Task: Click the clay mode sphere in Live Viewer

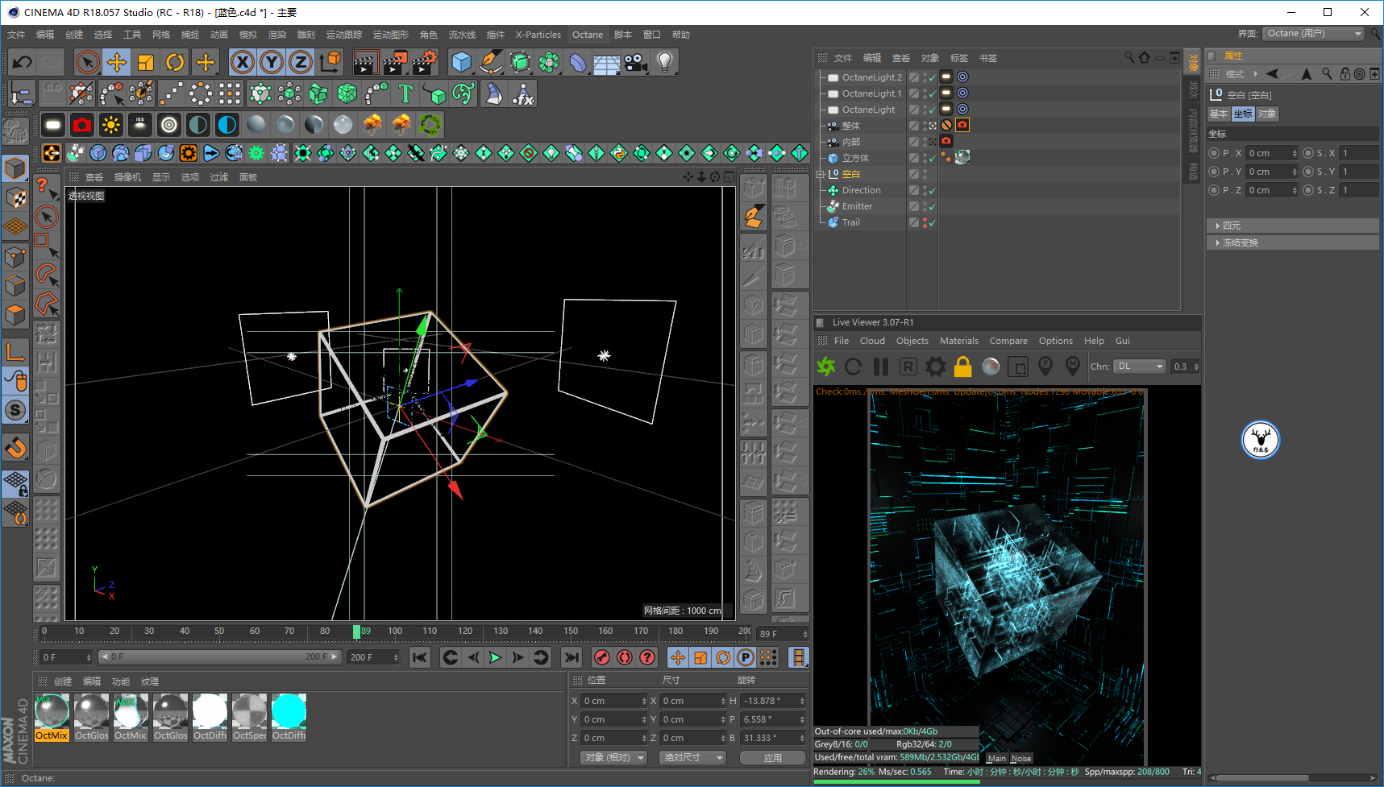Action: click(x=991, y=367)
